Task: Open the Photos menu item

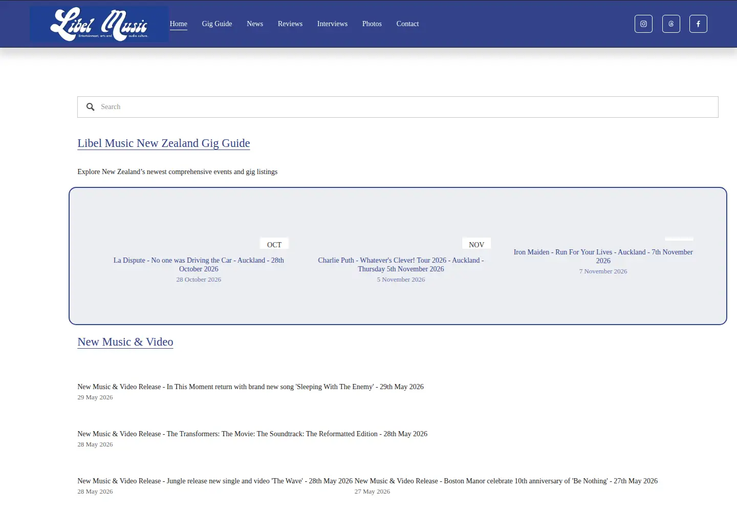Action: click(x=372, y=24)
